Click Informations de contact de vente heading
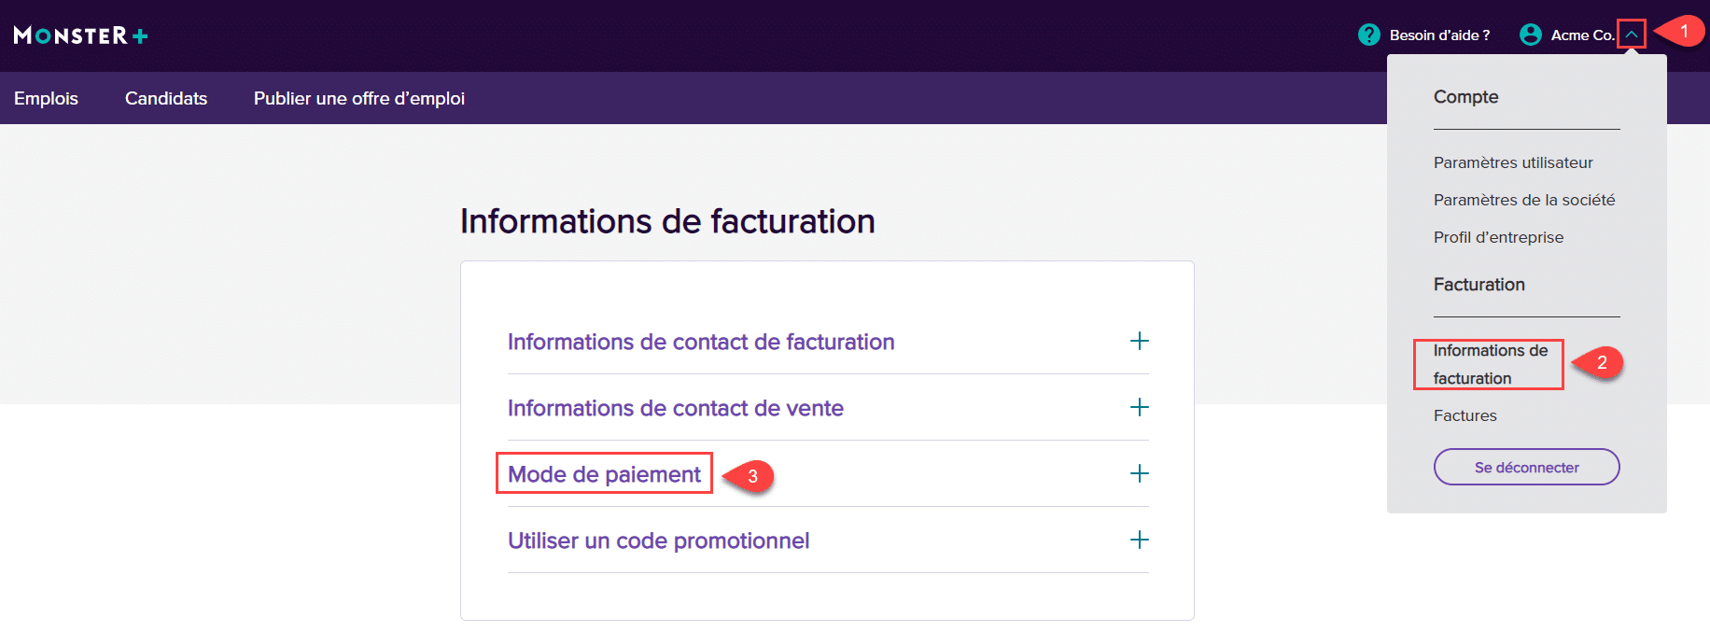This screenshot has width=1710, height=632. pyautogui.click(x=675, y=408)
